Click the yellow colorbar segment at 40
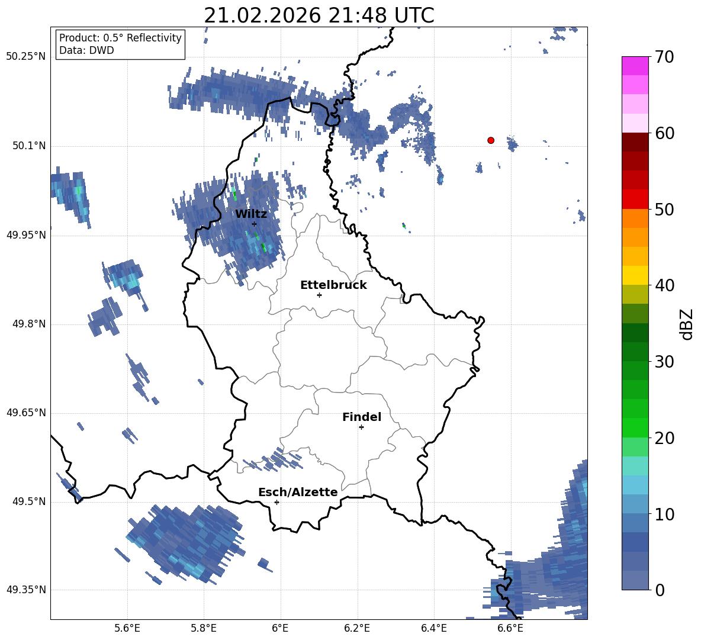 pos(635,275)
